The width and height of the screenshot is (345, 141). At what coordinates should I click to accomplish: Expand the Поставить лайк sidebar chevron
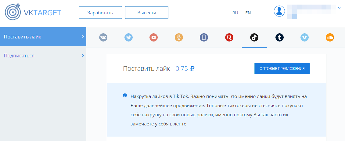tap(83, 37)
